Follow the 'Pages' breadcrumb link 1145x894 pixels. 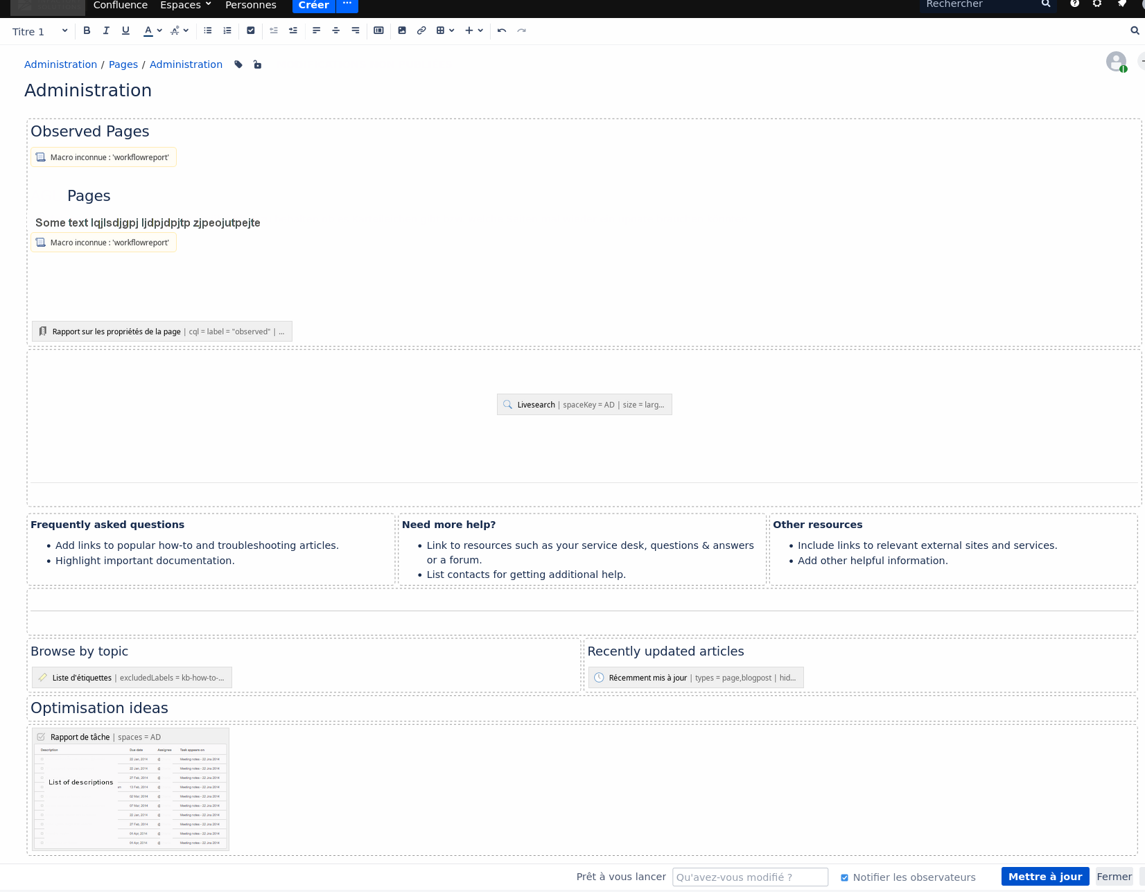coord(123,64)
